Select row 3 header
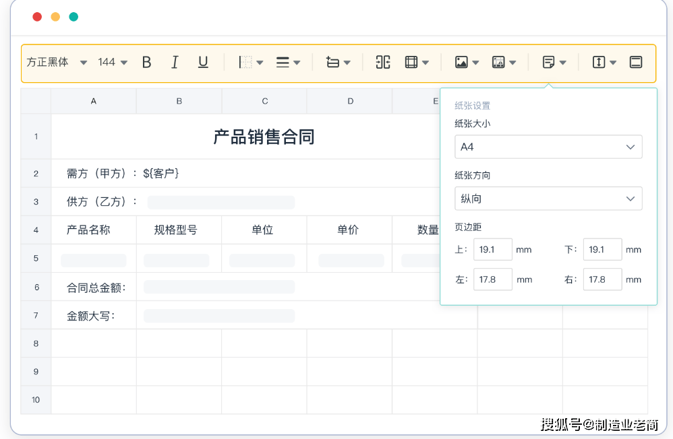Image resolution: width=673 pixels, height=439 pixels. point(36,202)
